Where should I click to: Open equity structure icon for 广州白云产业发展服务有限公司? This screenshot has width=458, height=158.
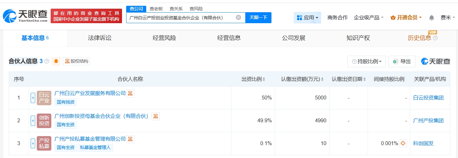tap(130, 93)
